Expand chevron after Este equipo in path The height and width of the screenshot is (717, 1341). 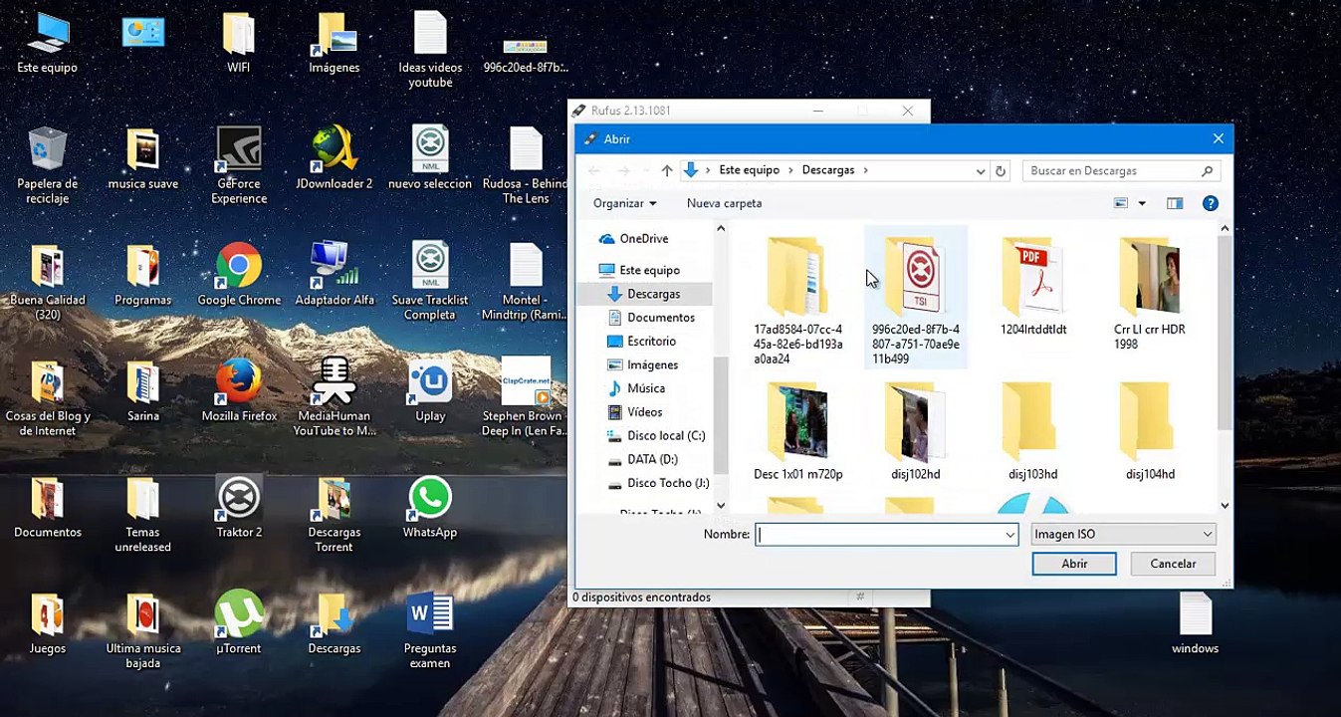click(x=790, y=170)
